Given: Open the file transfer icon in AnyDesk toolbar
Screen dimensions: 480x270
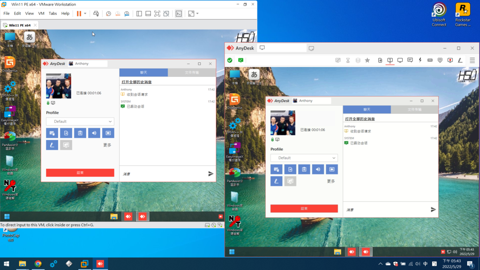Looking at the screenshot, I should (380, 60).
